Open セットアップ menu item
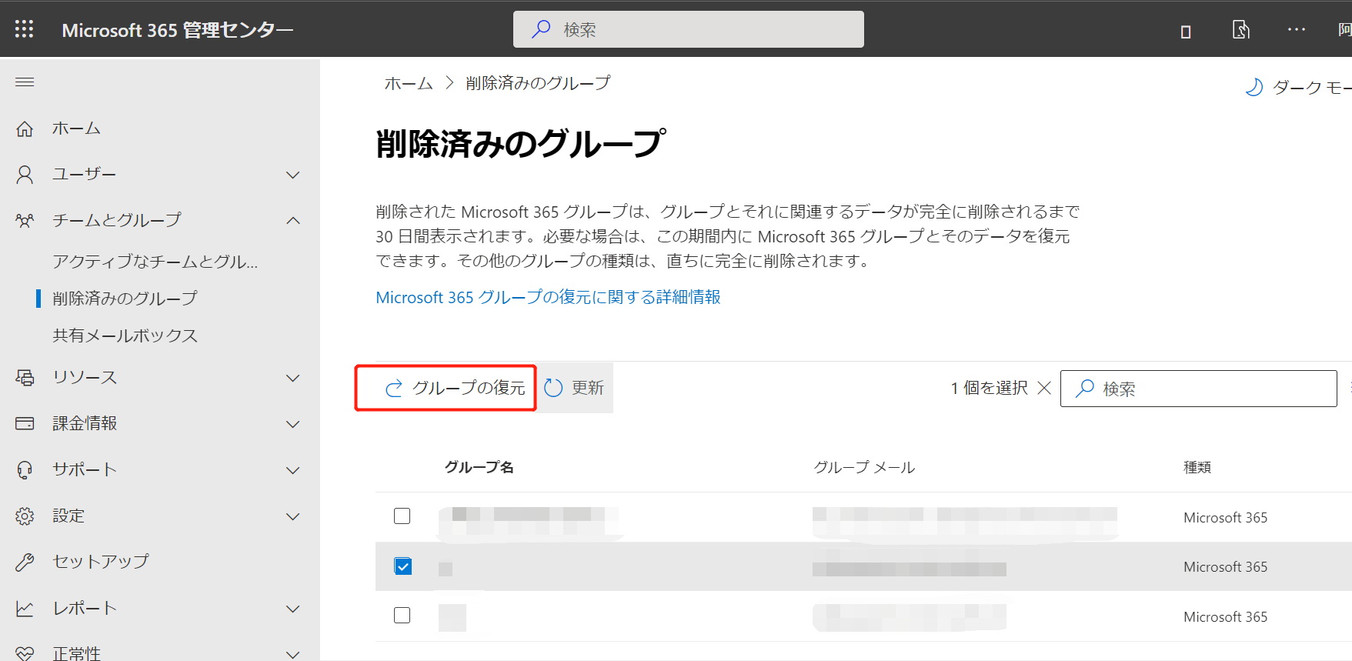The width and height of the screenshot is (1352, 661). click(101, 561)
